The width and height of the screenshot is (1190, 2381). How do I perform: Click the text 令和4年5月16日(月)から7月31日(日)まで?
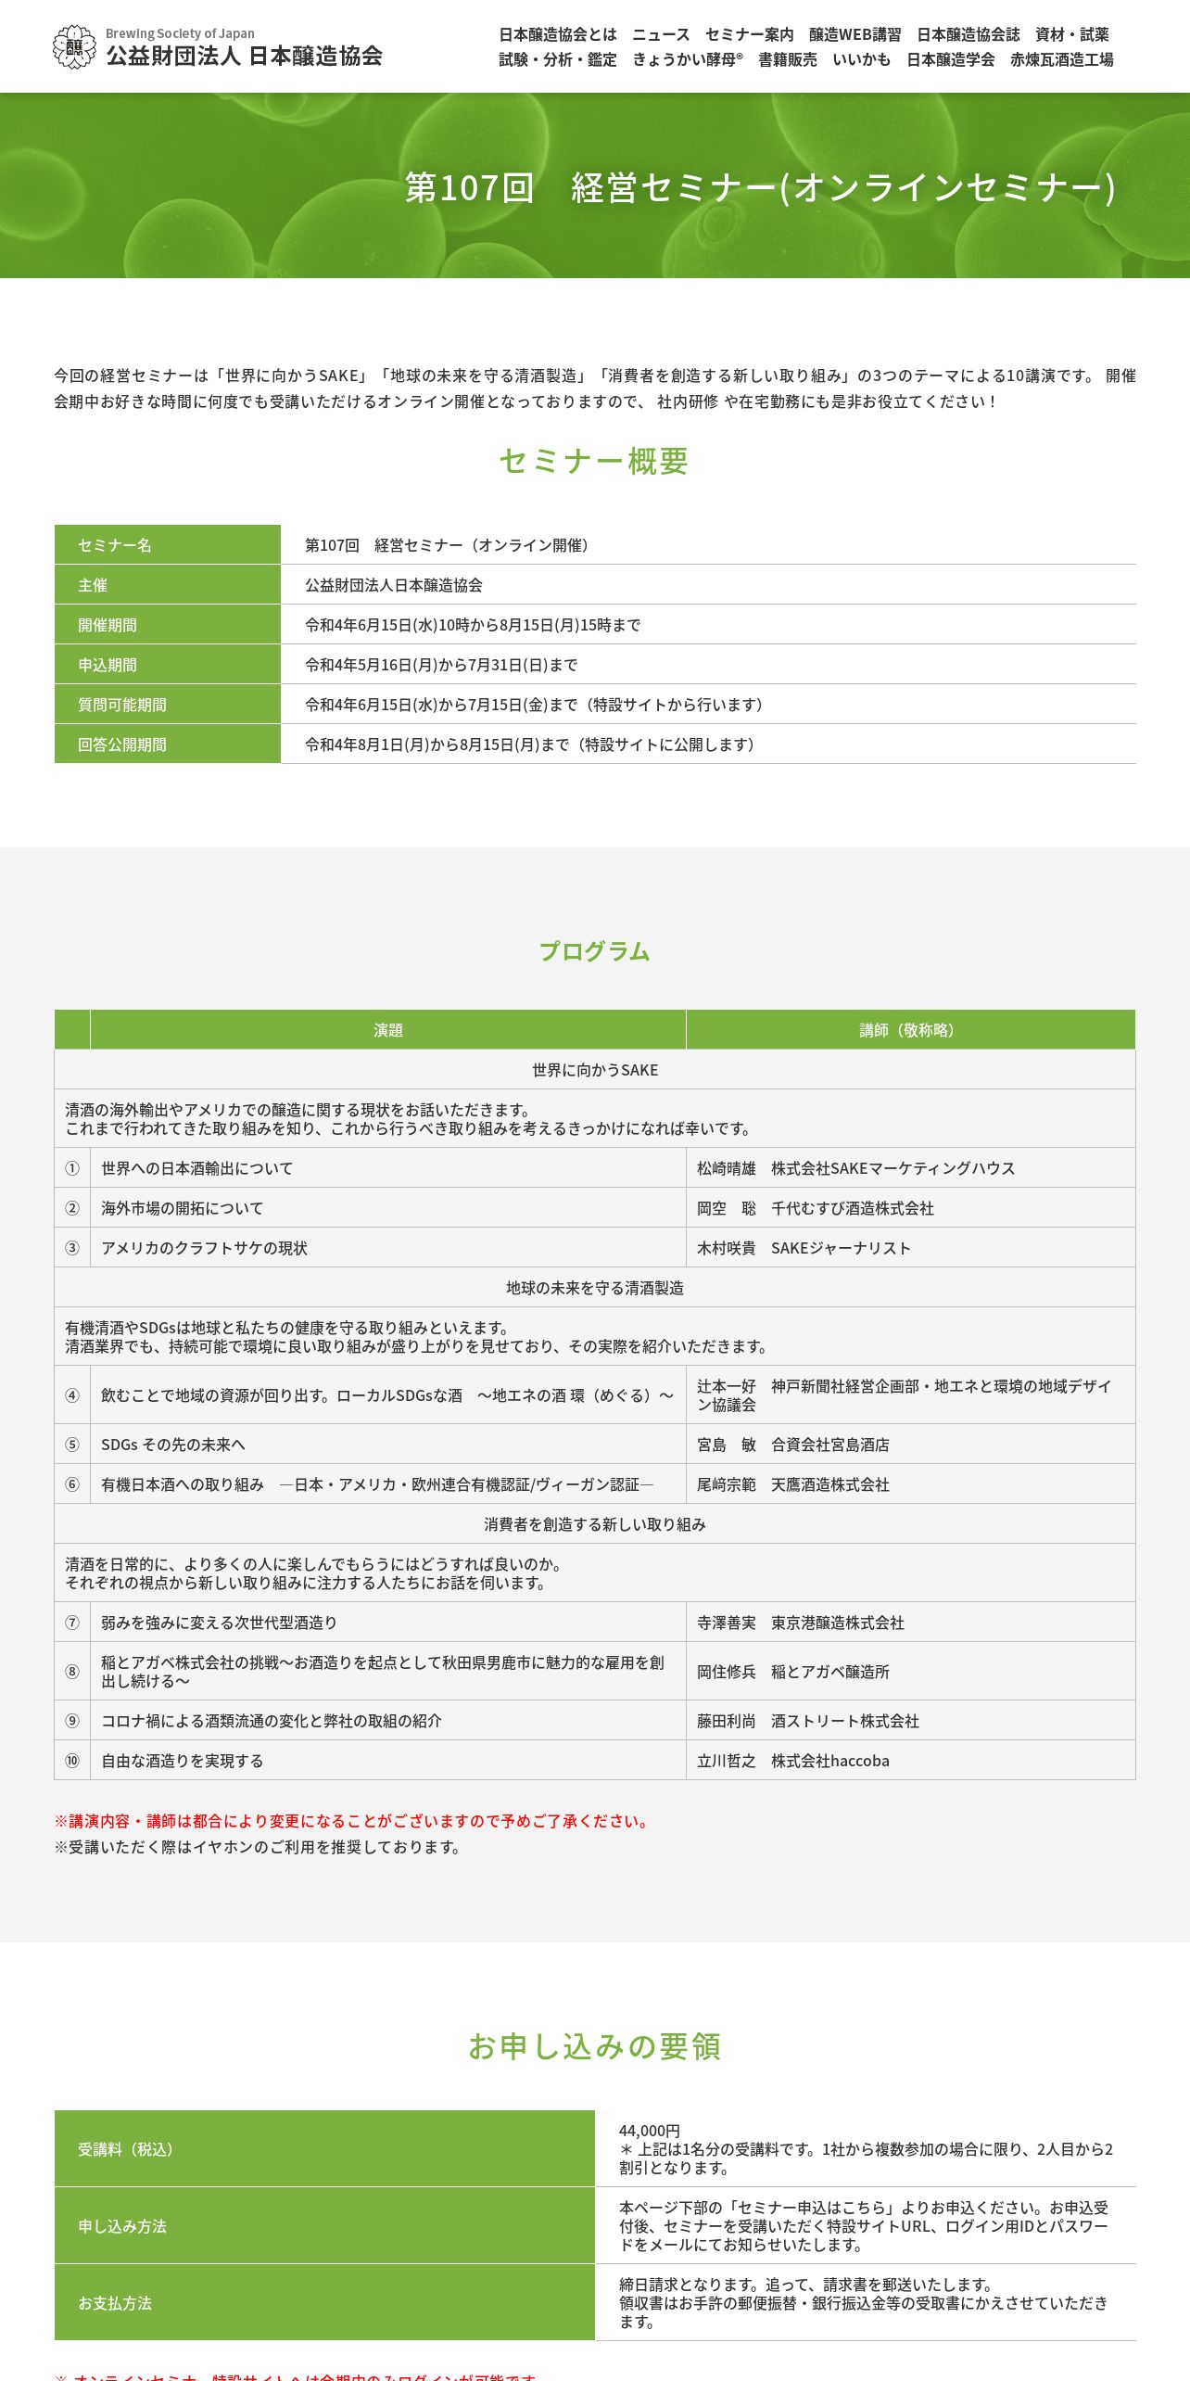pyautogui.click(x=441, y=665)
